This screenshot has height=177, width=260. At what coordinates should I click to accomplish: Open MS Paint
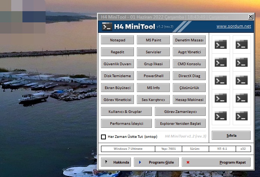click(x=153, y=40)
